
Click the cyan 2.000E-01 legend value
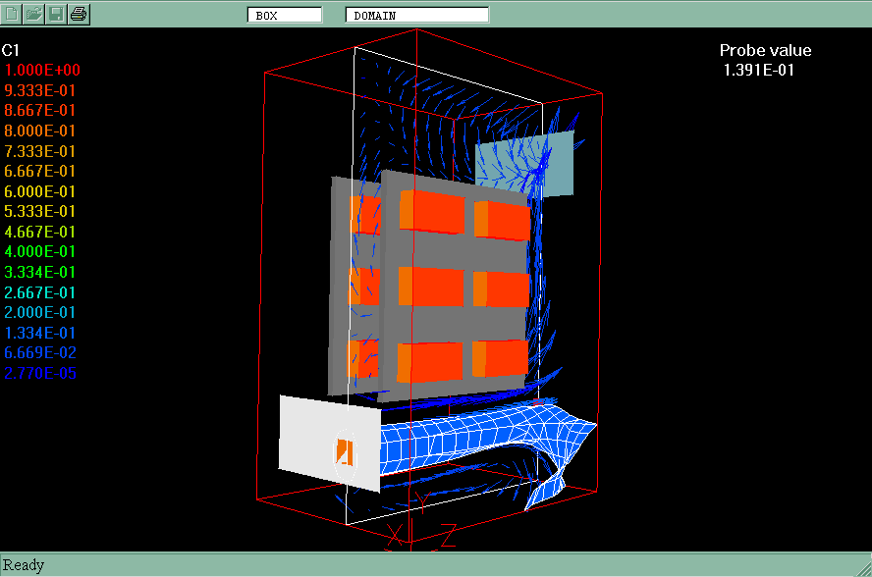42,312
